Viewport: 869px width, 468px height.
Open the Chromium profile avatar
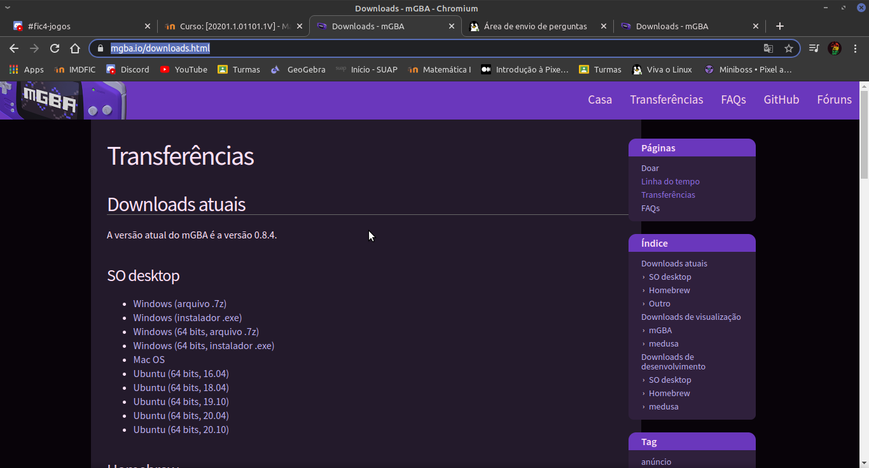click(x=834, y=48)
